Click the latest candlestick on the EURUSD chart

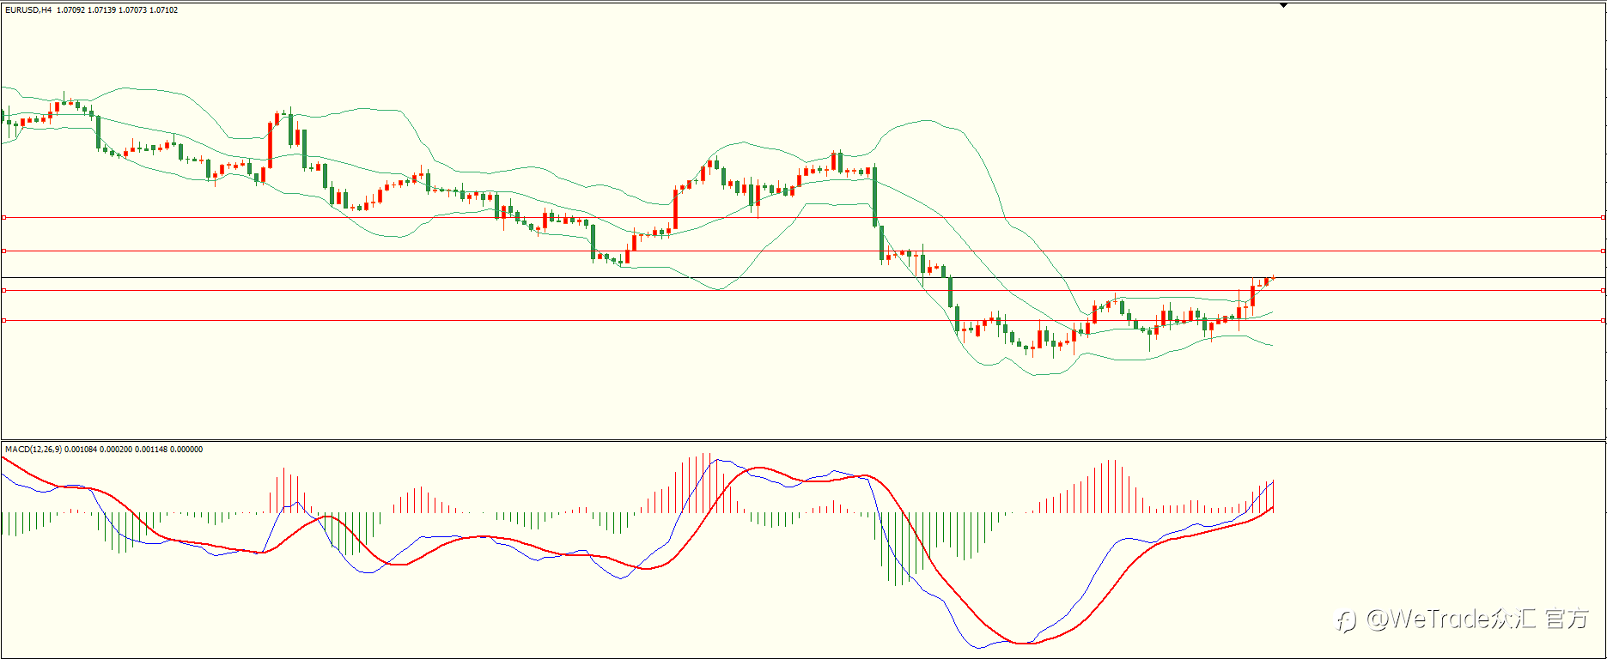(1273, 277)
